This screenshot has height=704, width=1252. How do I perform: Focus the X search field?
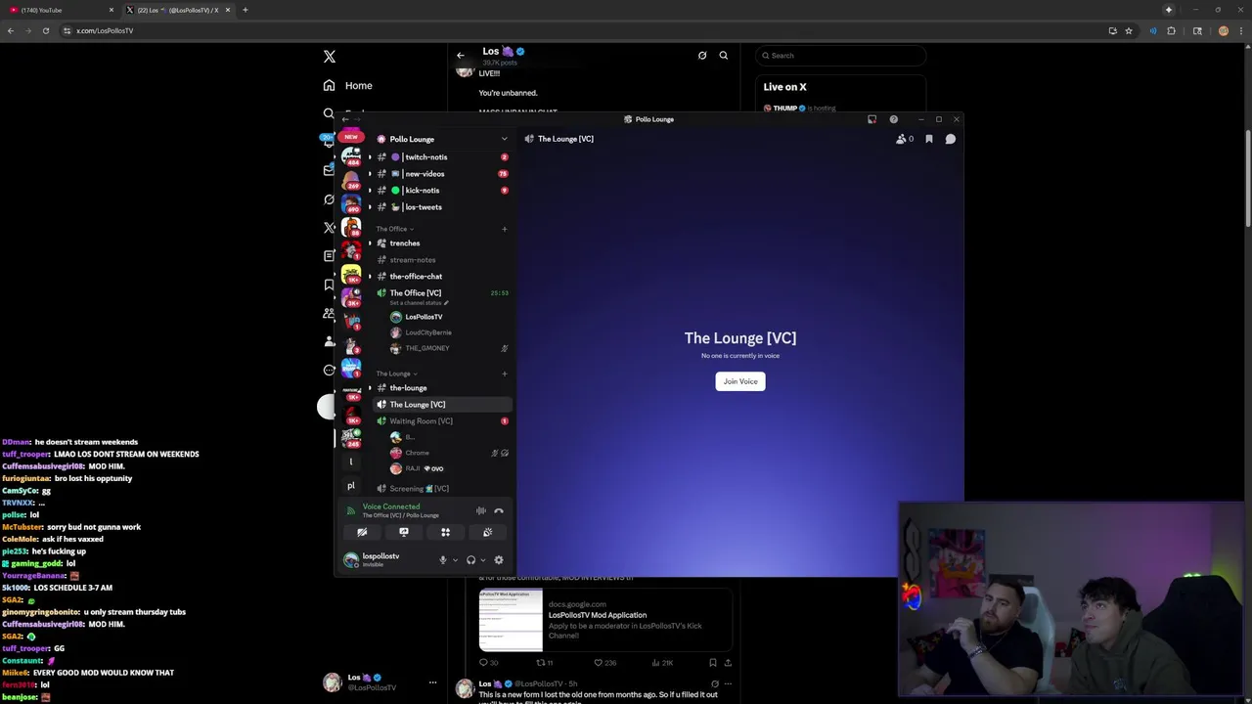coord(841,56)
